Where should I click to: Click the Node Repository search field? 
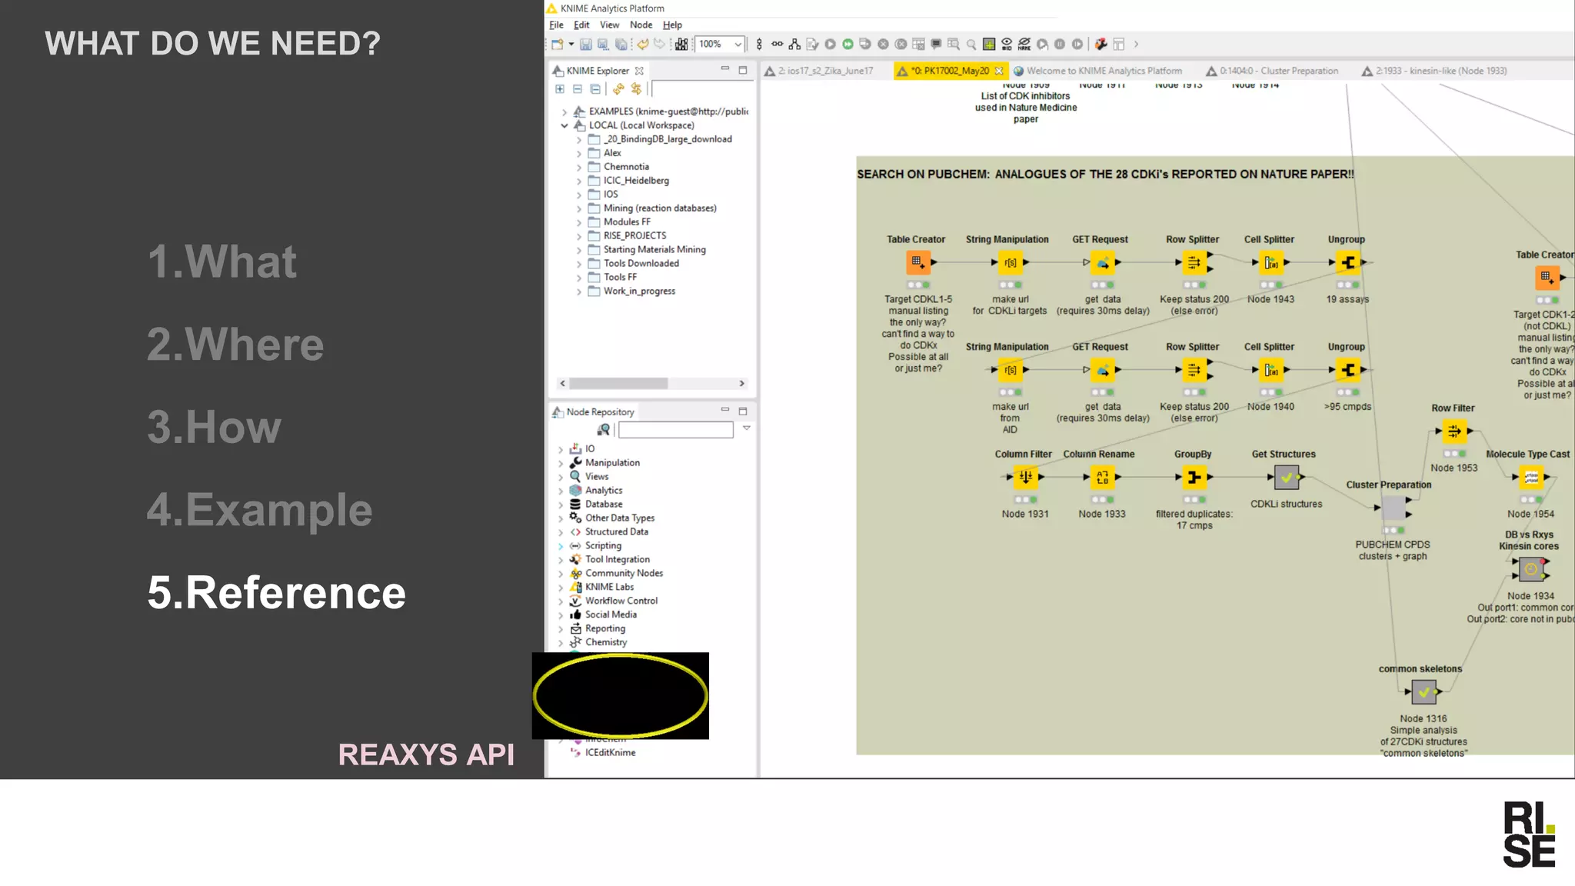tap(676, 430)
